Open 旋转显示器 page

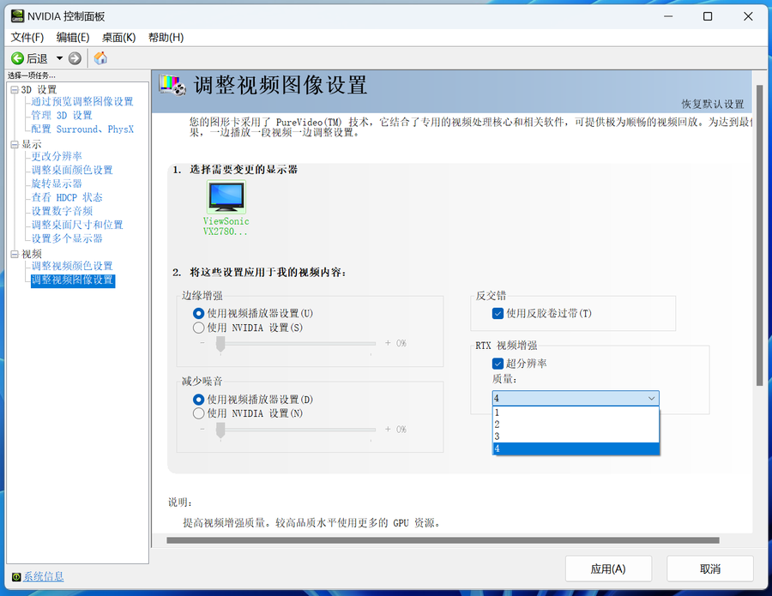(57, 184)
